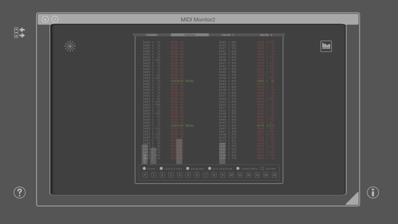Toggle channel 8 button
398x224 pixels.
214,175
